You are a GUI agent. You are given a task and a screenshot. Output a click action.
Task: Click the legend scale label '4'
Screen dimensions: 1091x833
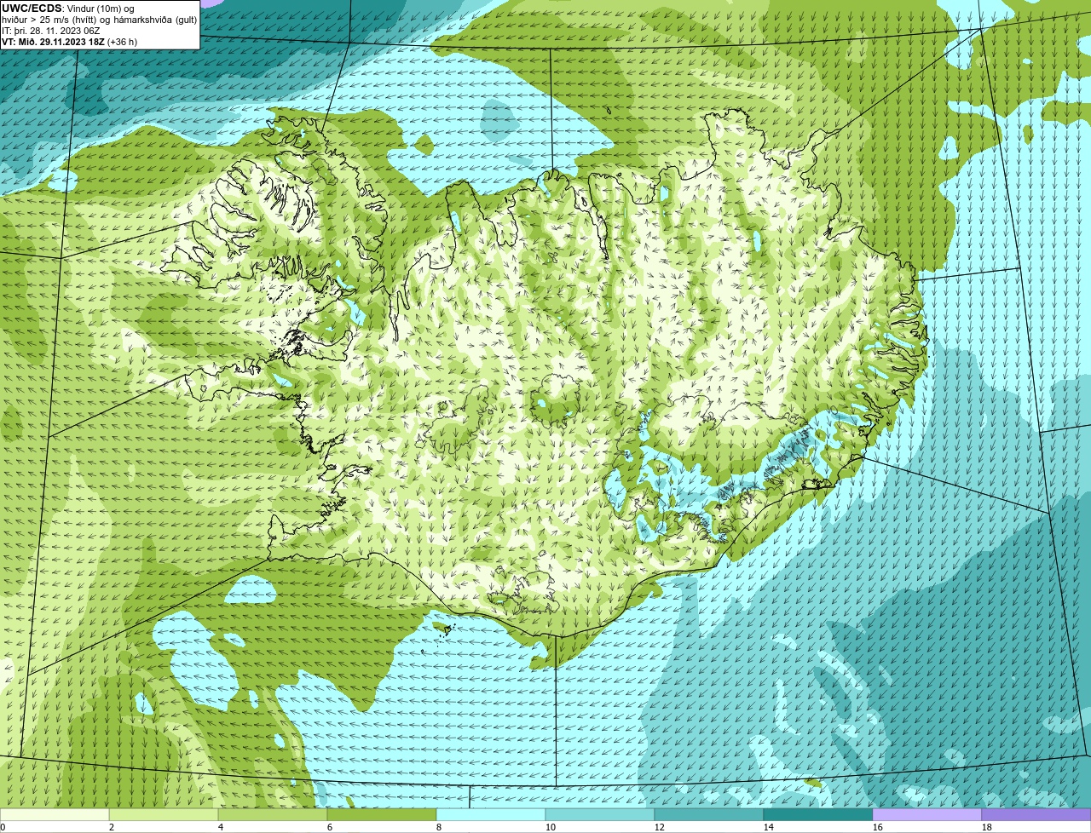point(221,827)
